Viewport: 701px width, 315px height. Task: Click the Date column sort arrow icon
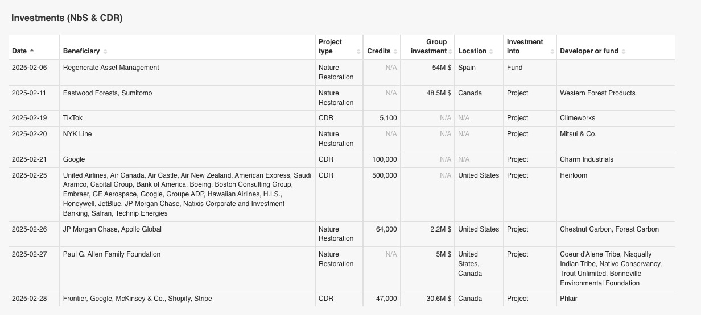[32, 51]
